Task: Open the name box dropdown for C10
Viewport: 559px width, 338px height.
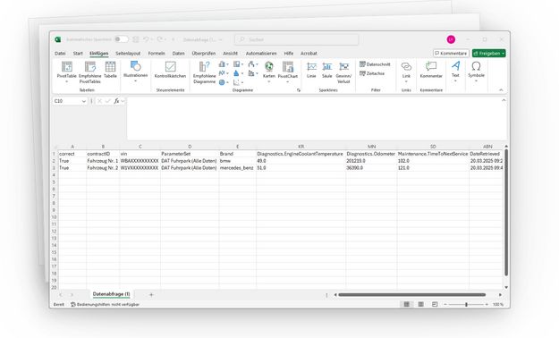Action: tap(84, 101)
